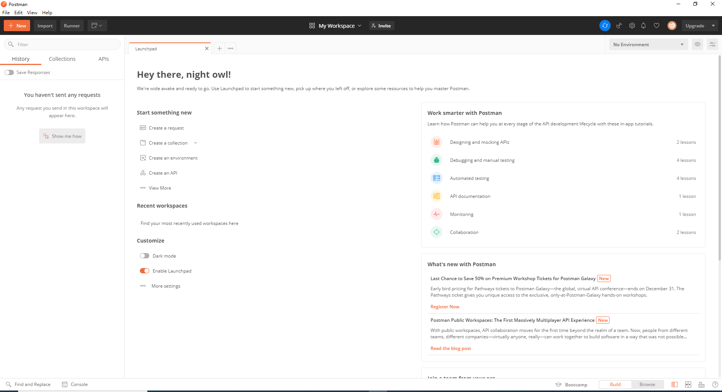Open the Edit menu
Image resolution: width=722 pixels, height=392 pixels.
18,12
